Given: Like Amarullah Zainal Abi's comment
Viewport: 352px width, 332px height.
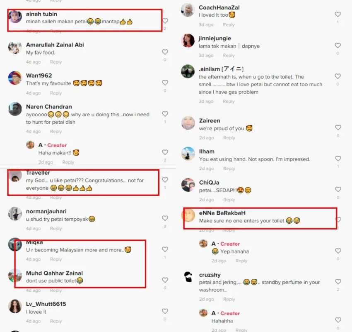Looking at the screenshot, I should coord(165,52).
